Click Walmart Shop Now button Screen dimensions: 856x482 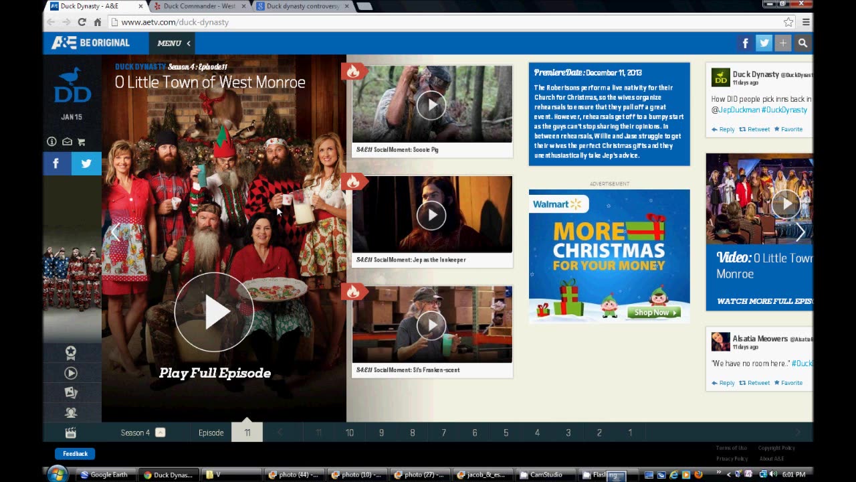click(654, 313)
